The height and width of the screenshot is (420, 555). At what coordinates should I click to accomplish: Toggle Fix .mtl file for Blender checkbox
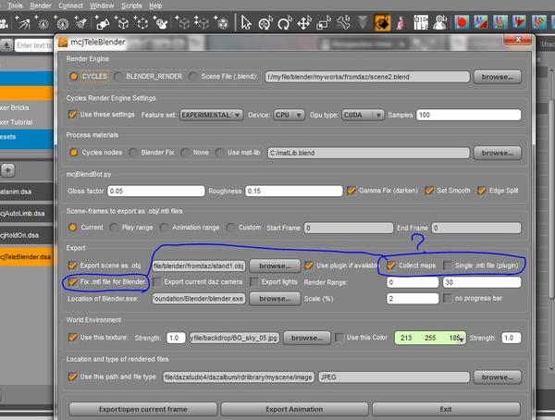(73, 282)
